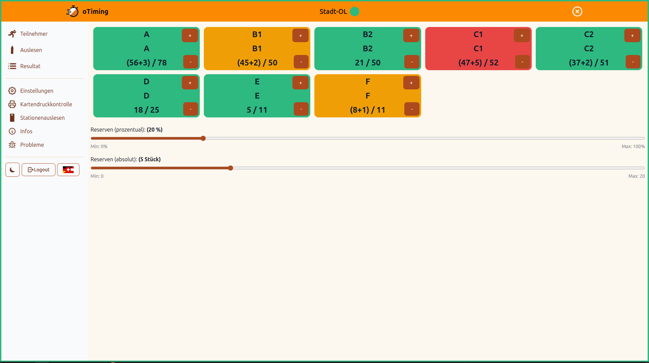Switch language using the flag button

pos(68,170)
